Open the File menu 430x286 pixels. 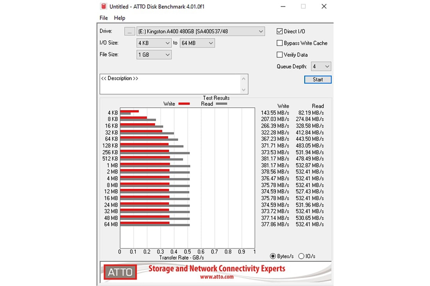pos(104,18)
